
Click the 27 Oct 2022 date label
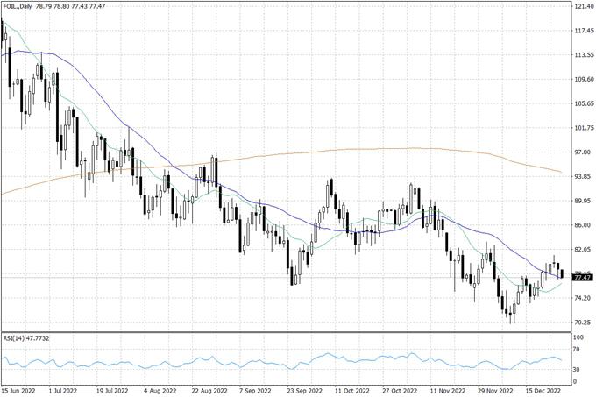[x=402, y=390]
